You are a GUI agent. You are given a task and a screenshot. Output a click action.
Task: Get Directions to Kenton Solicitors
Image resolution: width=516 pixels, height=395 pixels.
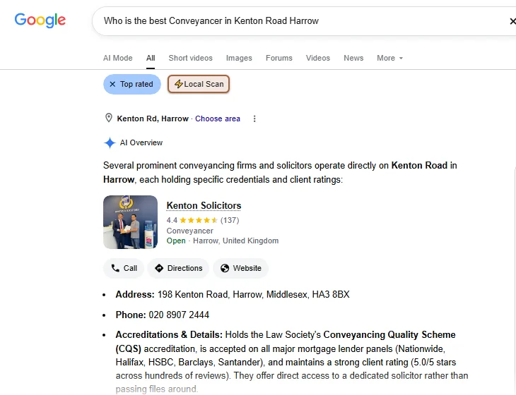tap(178, 268)
